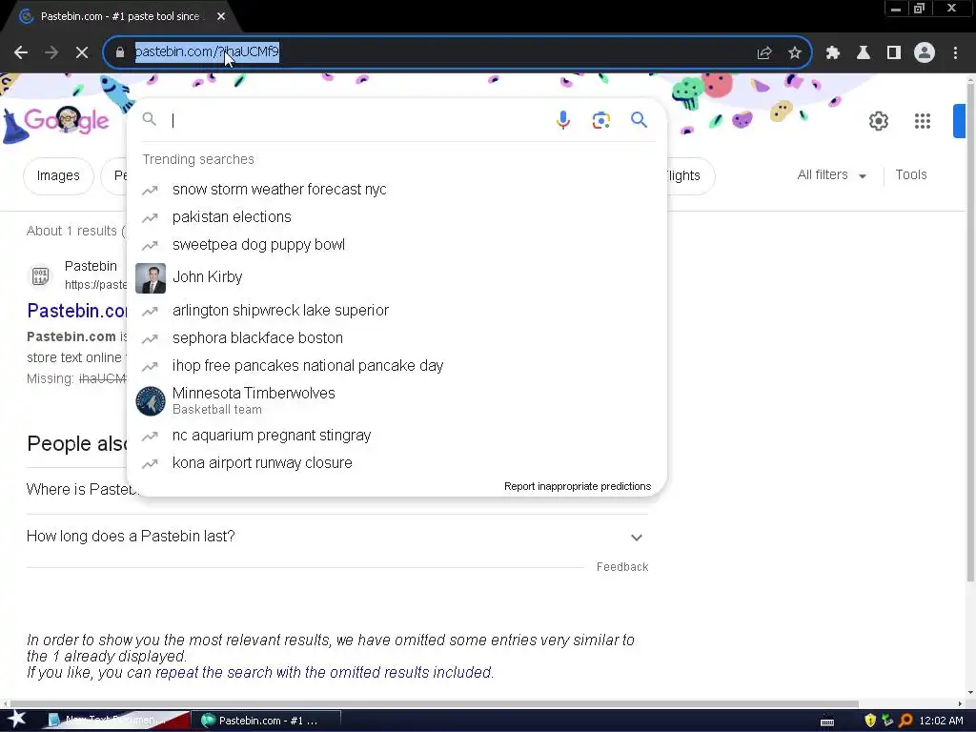
Task: Click the yellow shield tray icon
Action: [870, 721]
